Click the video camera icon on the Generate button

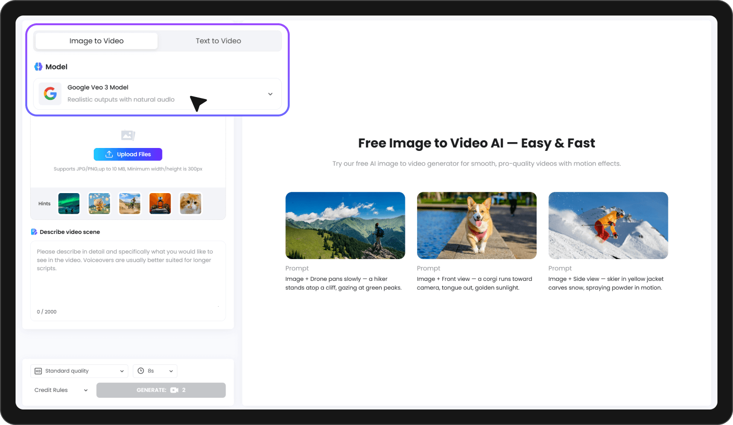coord(175,390)
